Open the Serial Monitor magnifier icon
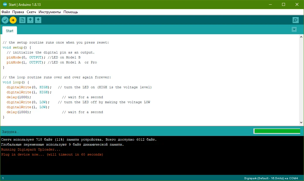This screenshot has width=304, height=181. (x=296, y=20)
